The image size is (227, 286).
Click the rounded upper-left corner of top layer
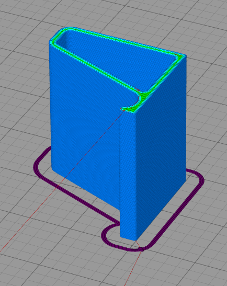(59, 34)
